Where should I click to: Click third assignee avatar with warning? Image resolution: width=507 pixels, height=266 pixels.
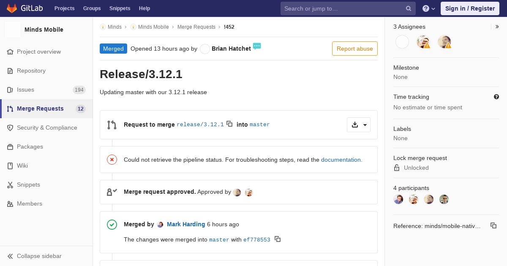click(x=444, y=42)
